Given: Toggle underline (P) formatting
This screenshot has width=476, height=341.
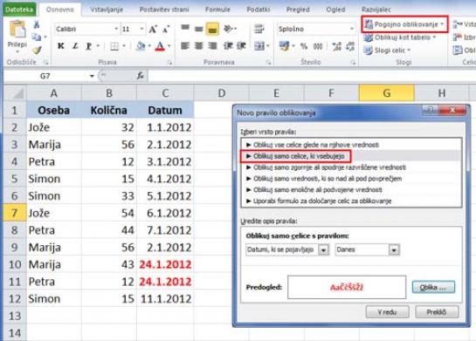Looking at the screenshot, I should tap(88, 46).
